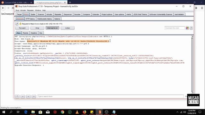Toggle the Intercept is on button

[52, 28]
